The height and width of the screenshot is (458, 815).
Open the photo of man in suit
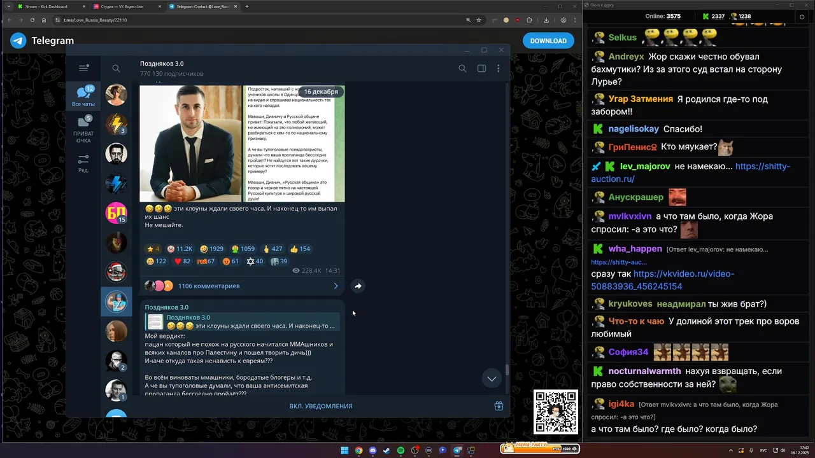click(190, 144)
